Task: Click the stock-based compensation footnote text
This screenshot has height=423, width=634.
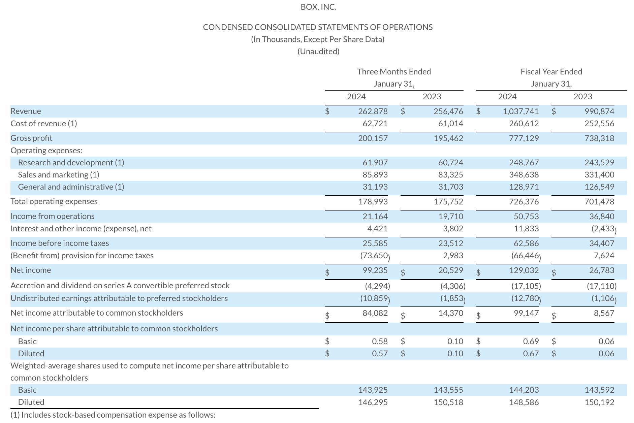Action: tap(113, 415)
